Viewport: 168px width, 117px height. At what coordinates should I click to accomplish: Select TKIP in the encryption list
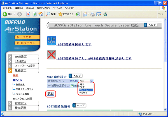pos(86,87)
